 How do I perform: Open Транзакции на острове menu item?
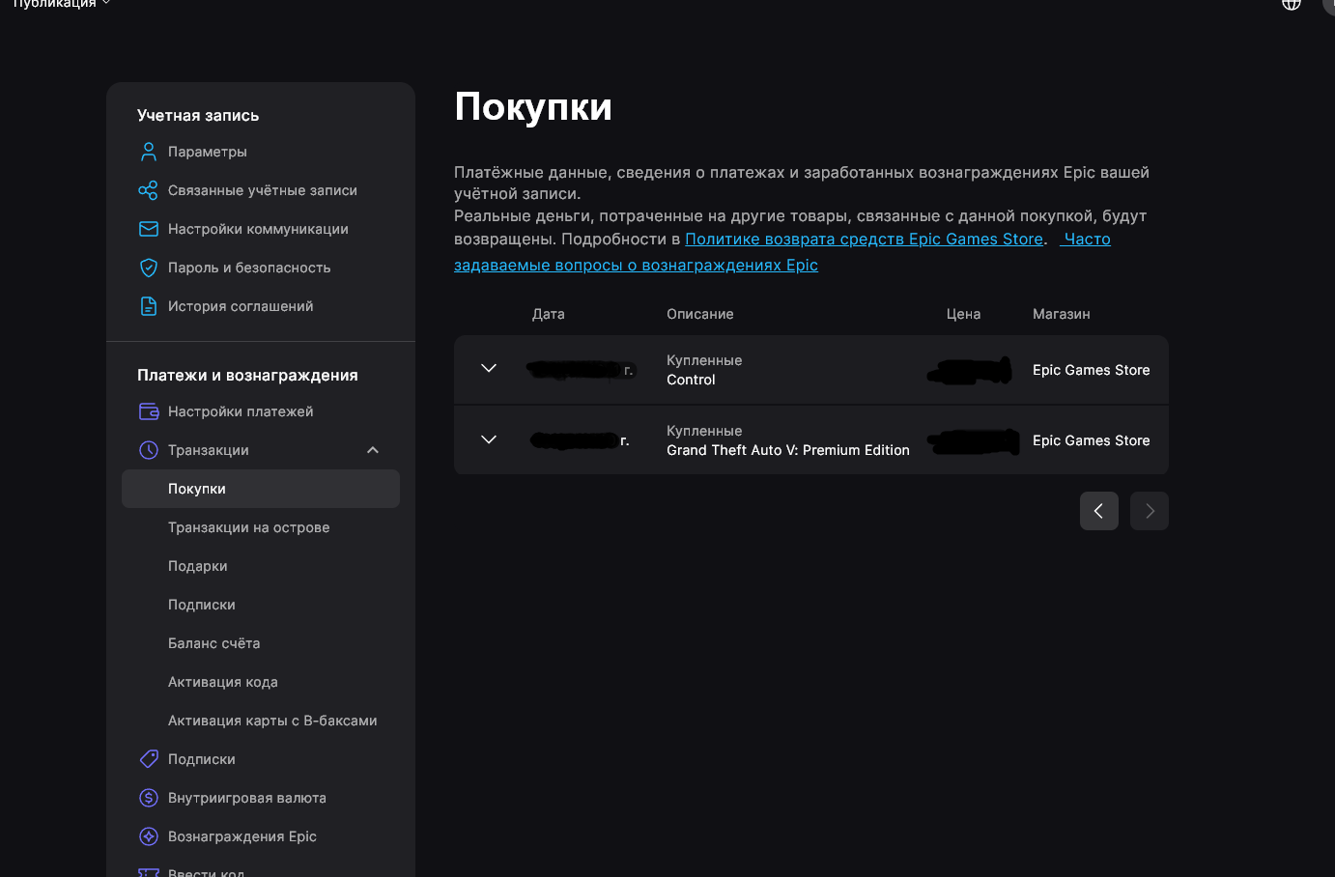pyautogui.click(x=248, y=527)
